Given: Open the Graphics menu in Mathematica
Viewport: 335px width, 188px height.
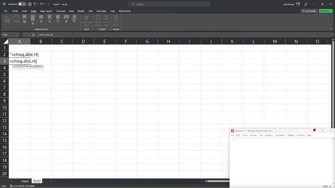Looking at the screenshot, I should (269, 135).
